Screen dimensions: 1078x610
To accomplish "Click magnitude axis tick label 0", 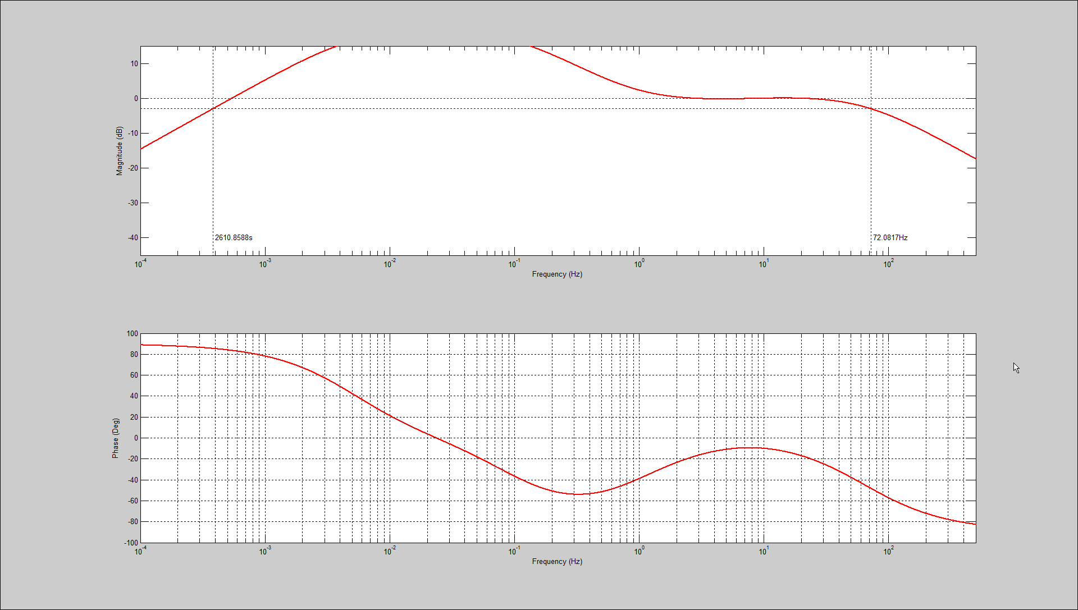I will [136, 99].
